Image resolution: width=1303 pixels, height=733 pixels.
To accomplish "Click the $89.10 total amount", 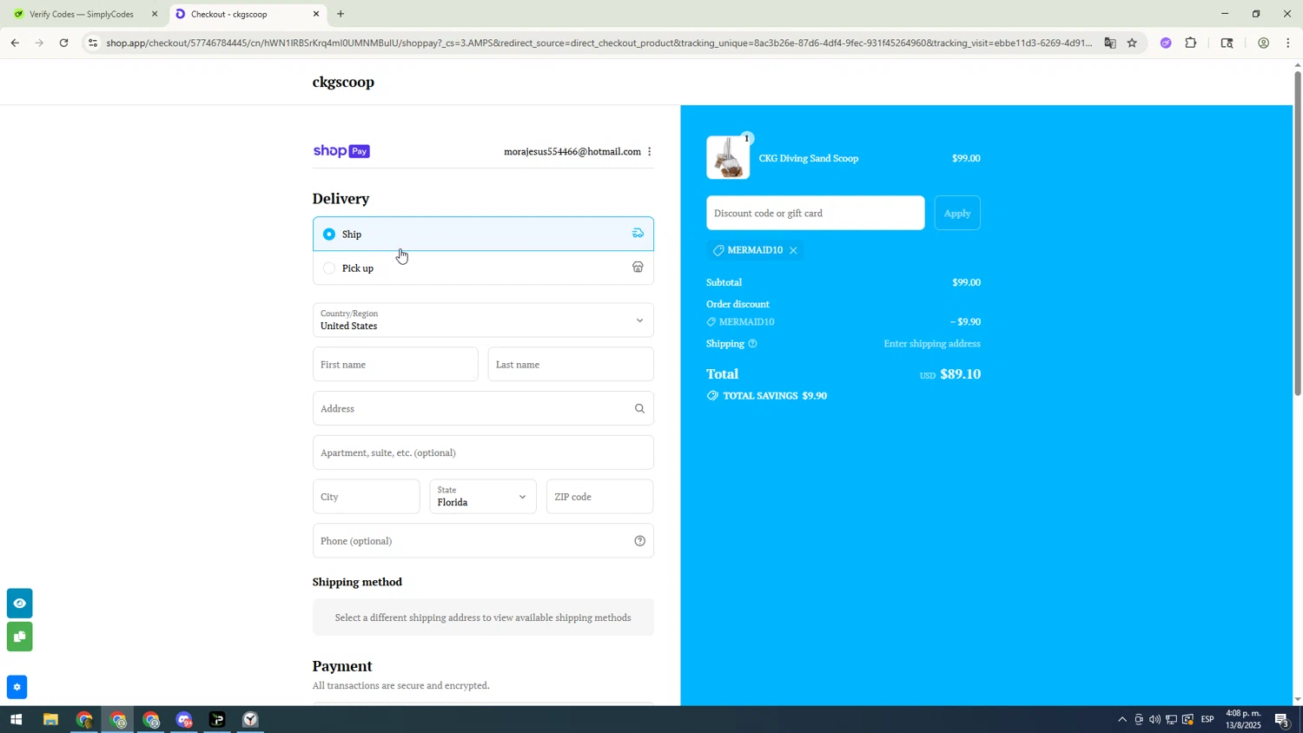I will (x=961, y=374).
